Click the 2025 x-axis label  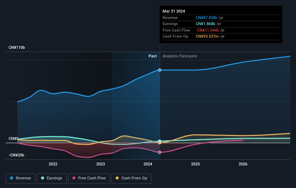[195, 164]
